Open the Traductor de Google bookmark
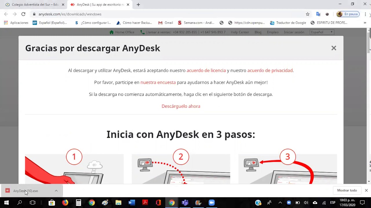371x208 pixels. point(288,23)
